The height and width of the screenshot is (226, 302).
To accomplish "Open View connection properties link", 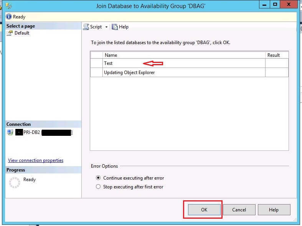I will (x=36, y=160).
